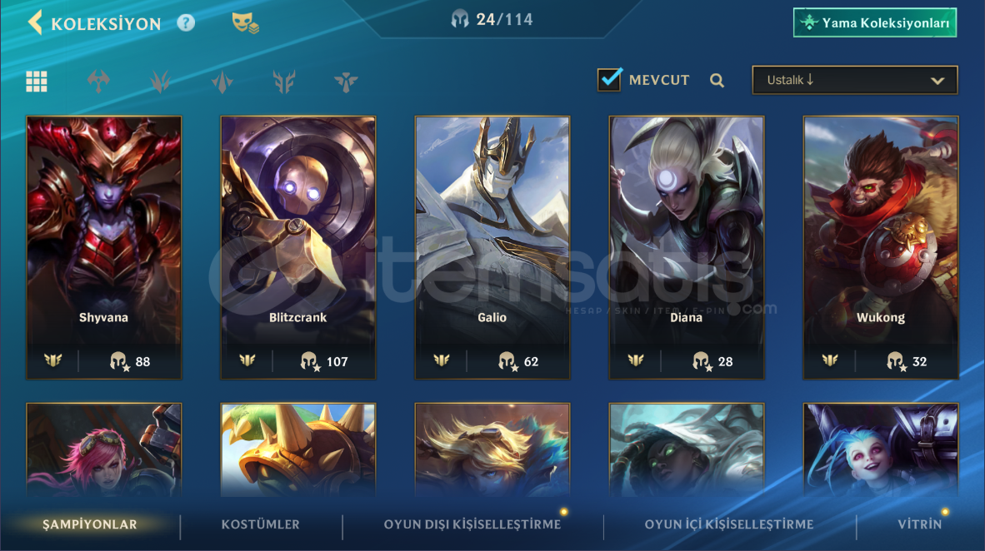Viewport: 985px width, 551px height.
Task: Filter by the second role emblem icon
Action: 160,81
